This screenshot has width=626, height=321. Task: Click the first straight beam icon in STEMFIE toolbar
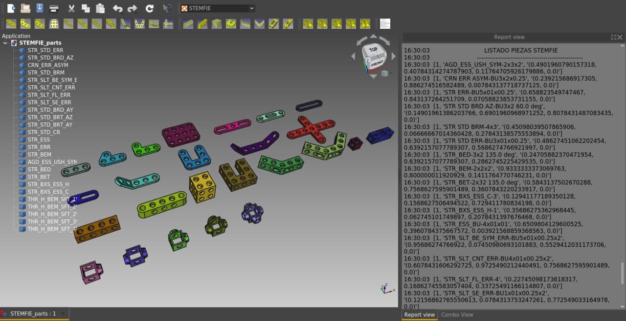point(11,23)
